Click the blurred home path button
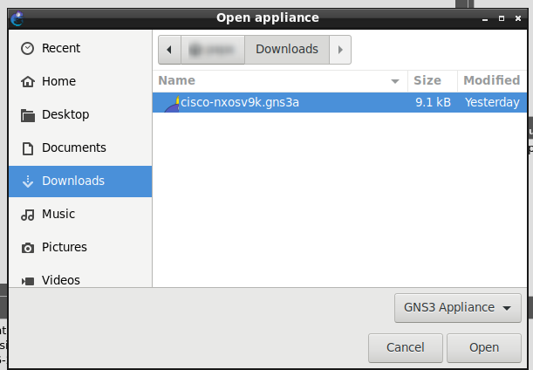The height and width of the screenshot is (370, 533). coord(213,50)
